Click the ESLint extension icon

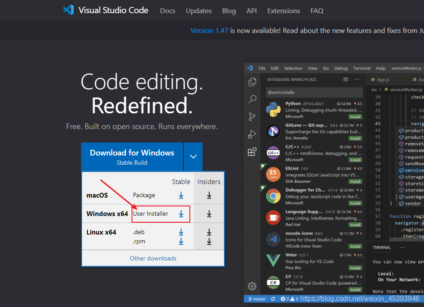[273, 174]
